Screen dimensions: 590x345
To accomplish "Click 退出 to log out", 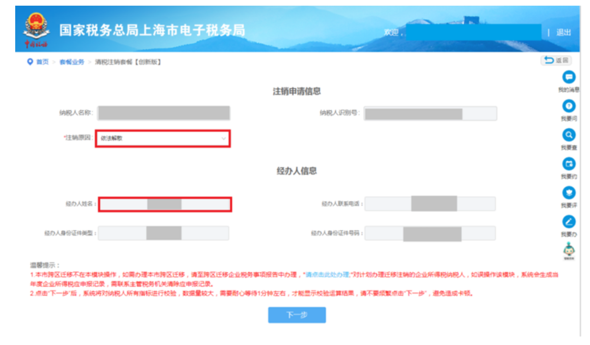I will (563, 33).
